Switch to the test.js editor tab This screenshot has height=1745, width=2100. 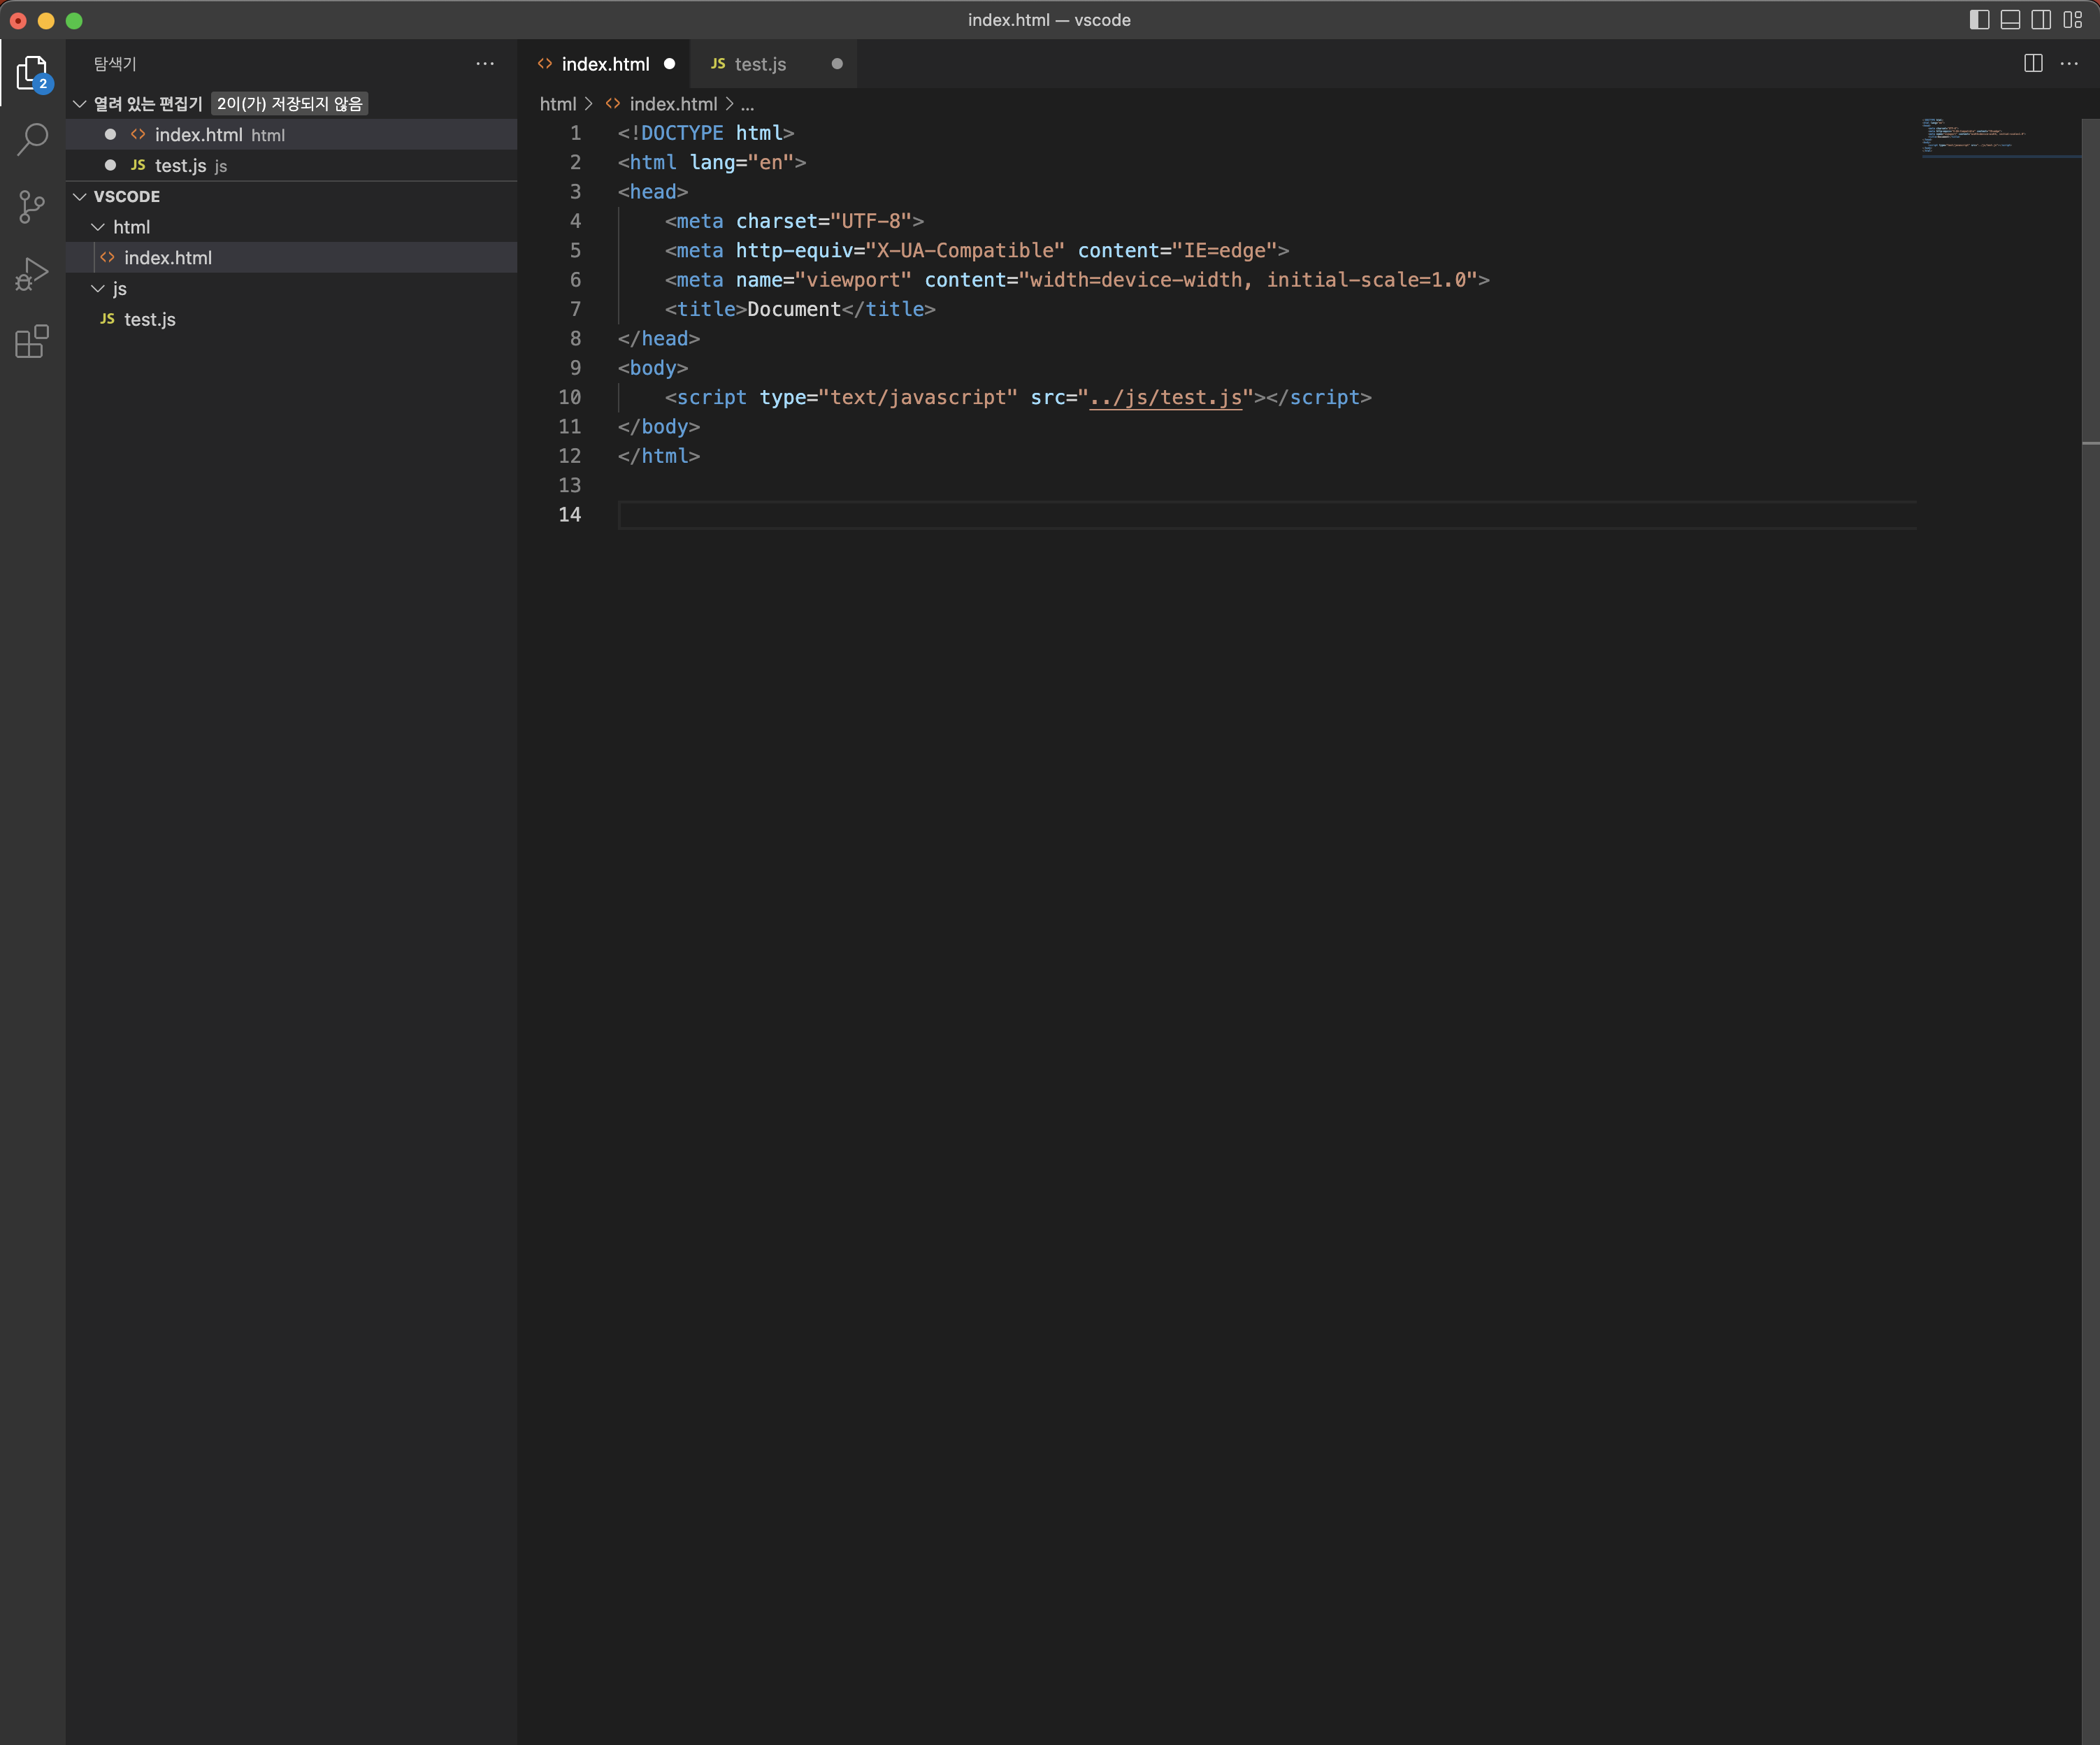[760, 64]
